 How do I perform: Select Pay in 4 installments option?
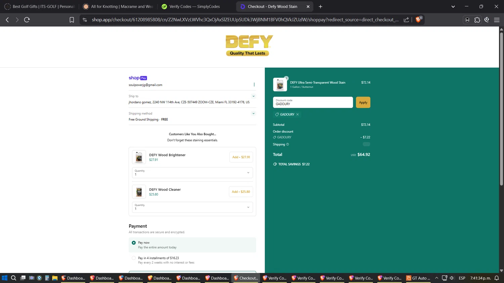pos(134,258)
